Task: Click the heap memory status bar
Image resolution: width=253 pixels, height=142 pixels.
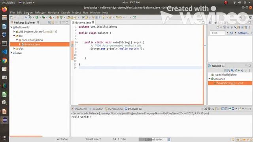Action: point(153,140)
